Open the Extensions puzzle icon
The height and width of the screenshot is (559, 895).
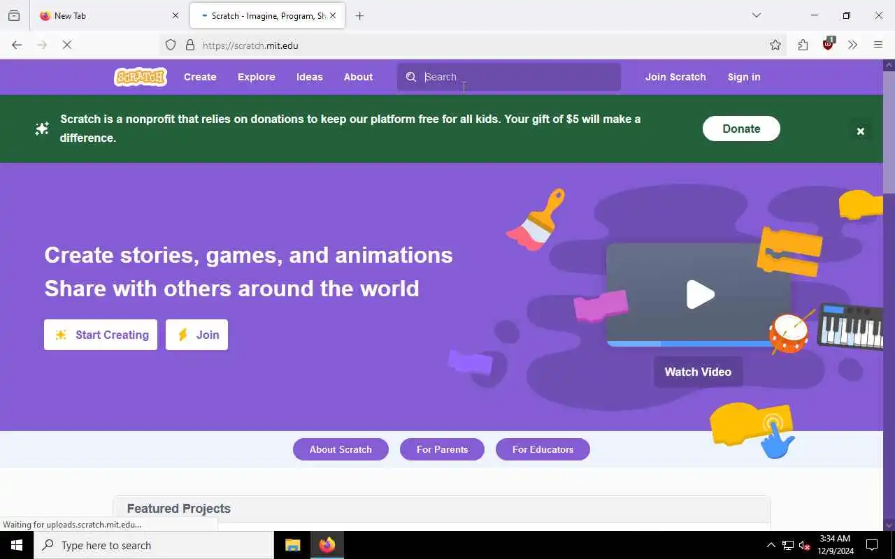tap(803, 45)
